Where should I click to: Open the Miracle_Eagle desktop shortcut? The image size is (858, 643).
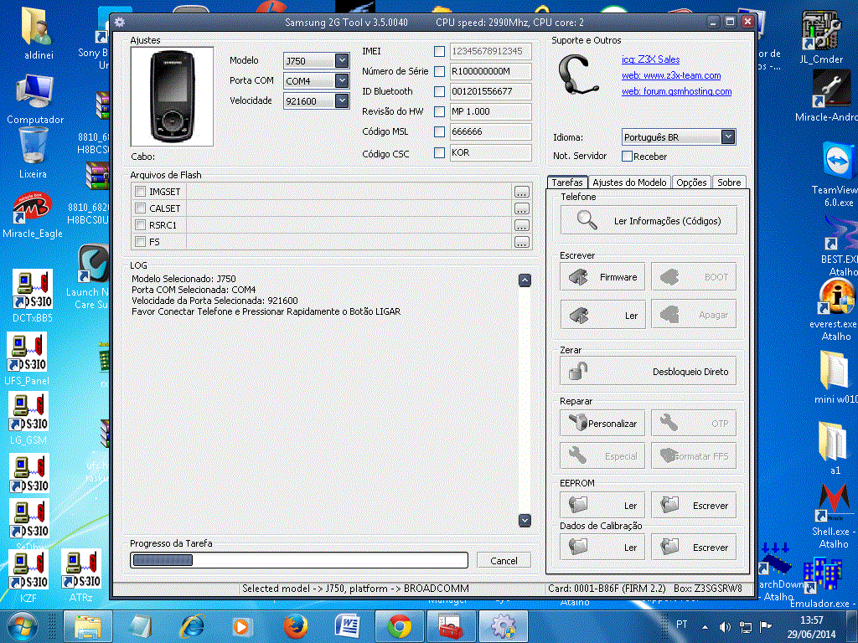pyautogui.click(x=33, y=215)
